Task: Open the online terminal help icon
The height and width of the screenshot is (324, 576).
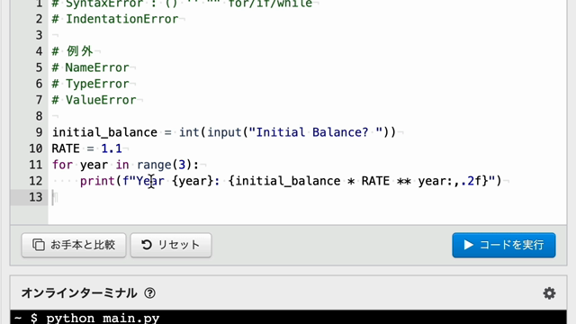Action: pyautogui.click(x=149, y=293)
